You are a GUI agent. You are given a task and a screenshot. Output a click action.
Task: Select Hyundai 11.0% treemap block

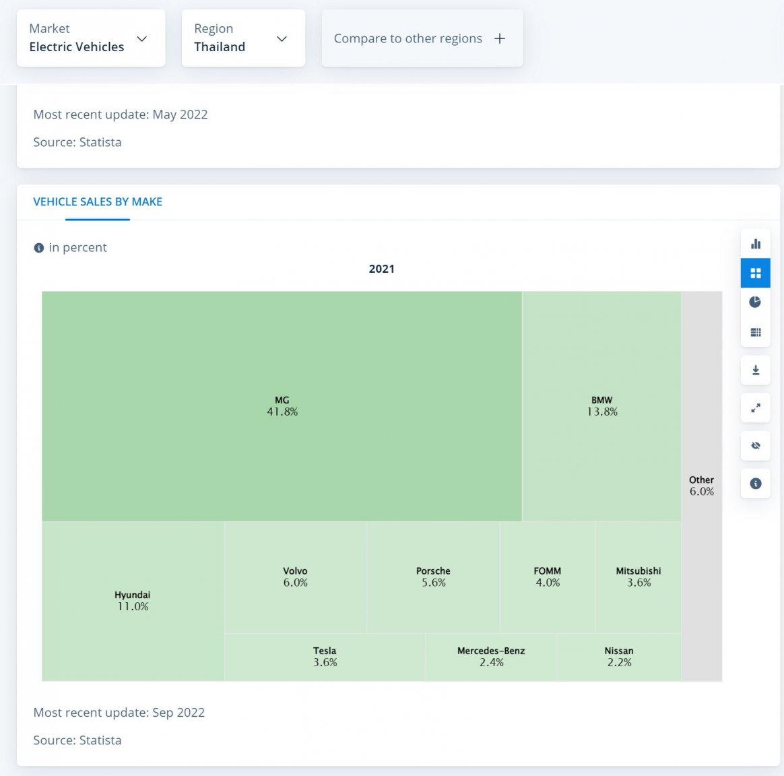point(133,601)
